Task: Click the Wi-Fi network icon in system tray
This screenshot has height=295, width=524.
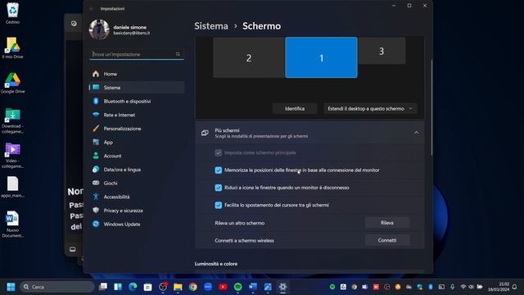Action: click(x=463, y=287)
